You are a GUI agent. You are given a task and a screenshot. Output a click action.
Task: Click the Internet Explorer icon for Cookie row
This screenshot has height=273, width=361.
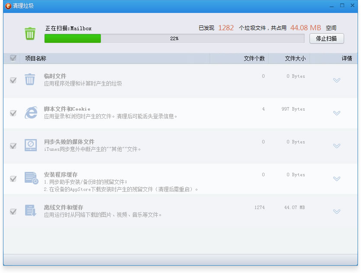(30, 112)
